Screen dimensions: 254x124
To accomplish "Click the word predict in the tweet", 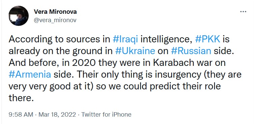I will point(163,86).
